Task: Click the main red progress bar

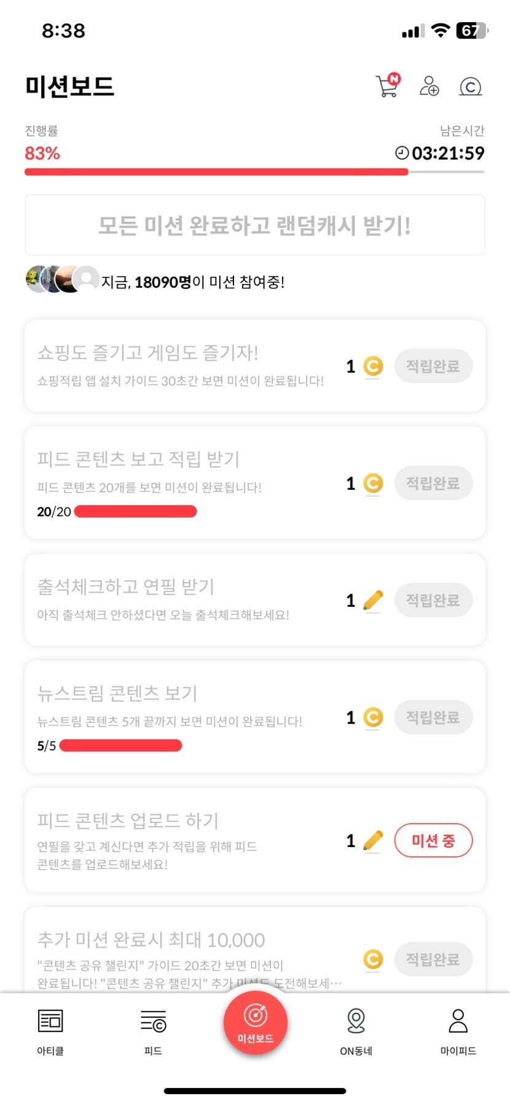Action: (x=216, y=172)
